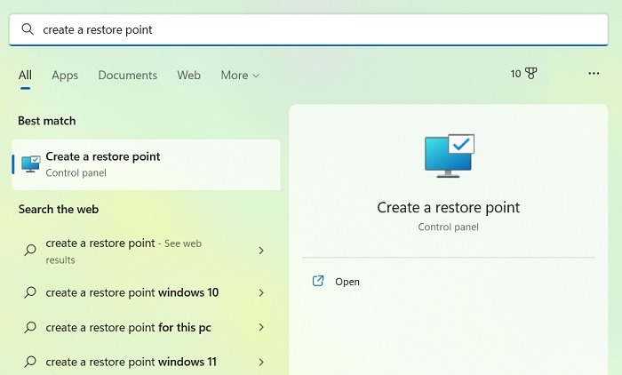Open the rewards trophy icon

point(530,74)
